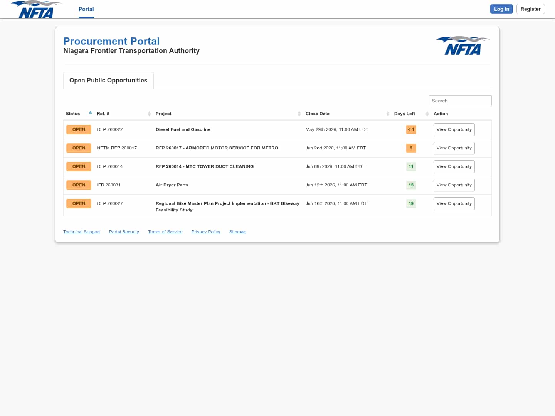Click the 19 days left badge
The image size is (555, 416).
click(411, 203)
